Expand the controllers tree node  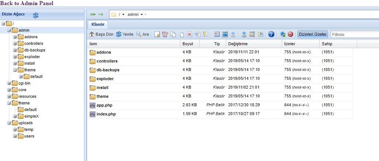[15, 44]
